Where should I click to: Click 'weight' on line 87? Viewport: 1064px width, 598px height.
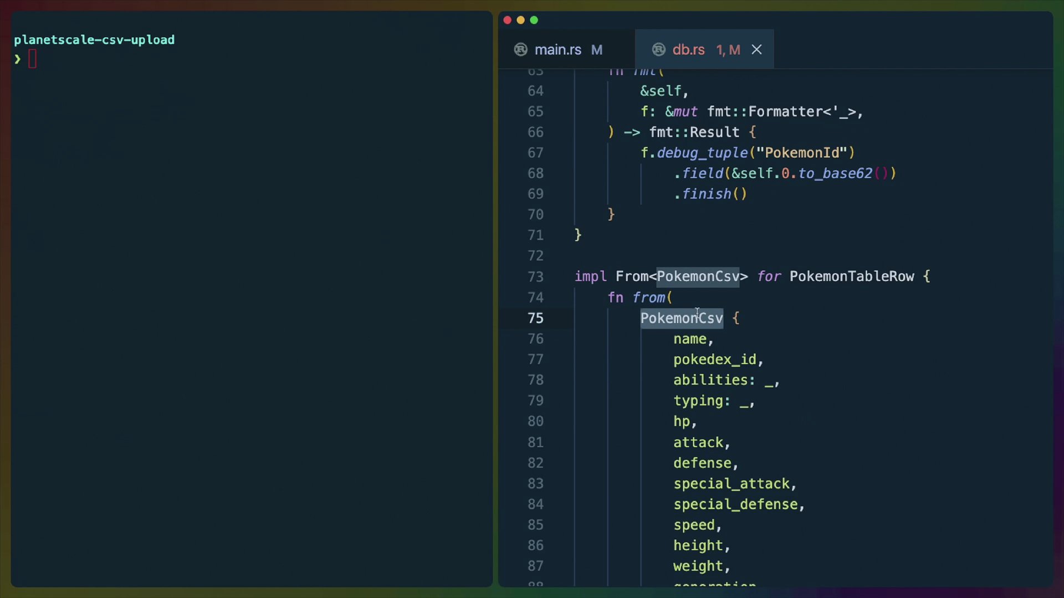pyautogui.click(x=698, y=566)
